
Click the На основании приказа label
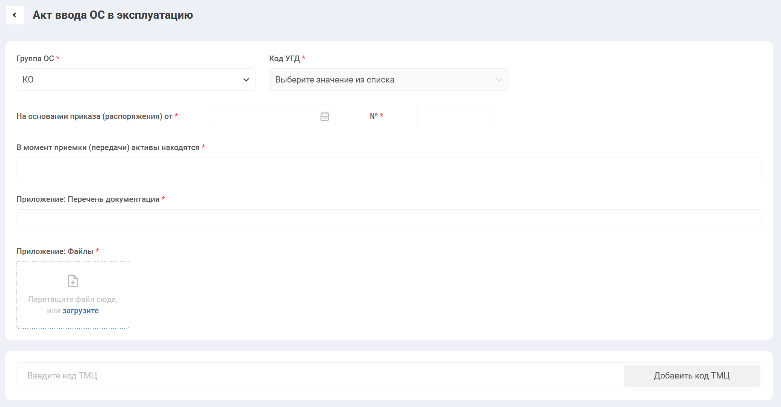point(94,116)
